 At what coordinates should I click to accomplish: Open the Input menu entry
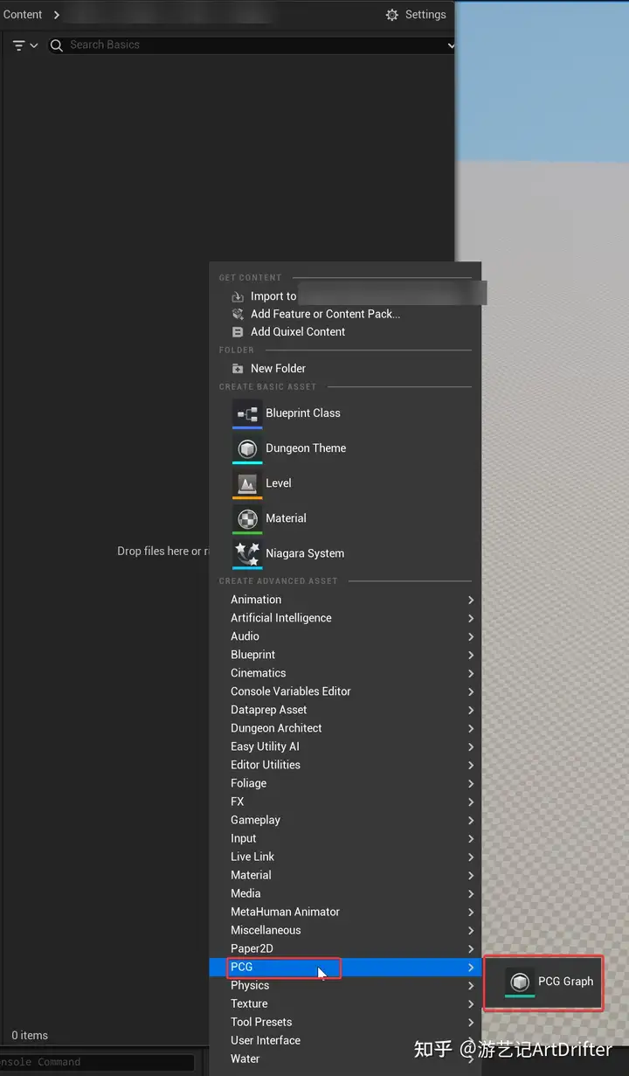[345, 838]
